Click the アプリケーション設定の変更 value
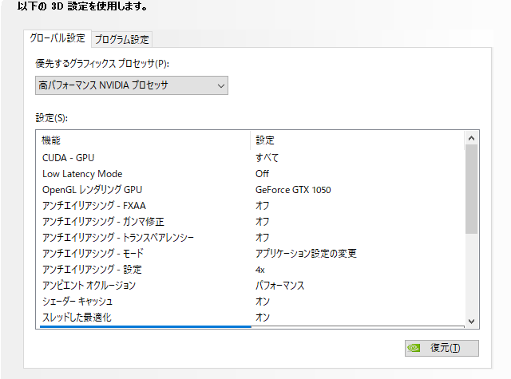 tap(306, 253)
